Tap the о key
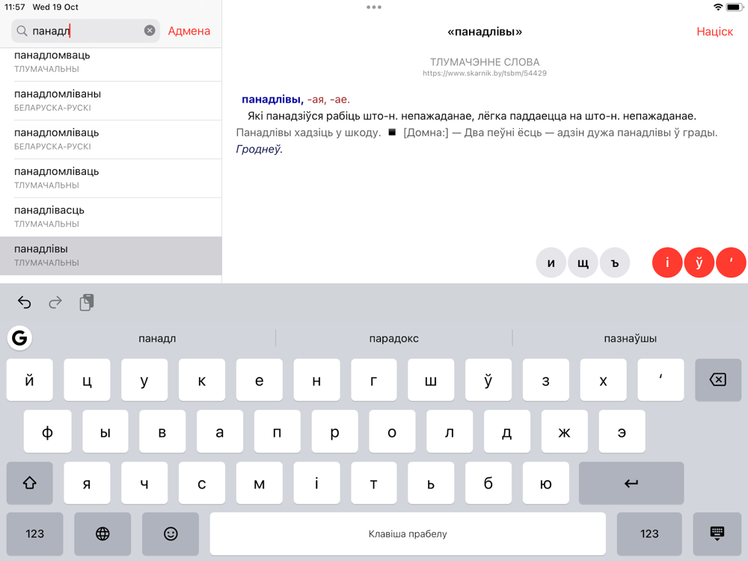This screenshot has width=748, height=561. tap(392, 432)
